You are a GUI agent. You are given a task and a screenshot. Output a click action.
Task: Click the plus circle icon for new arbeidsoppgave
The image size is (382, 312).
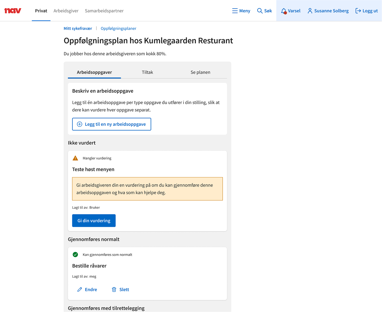(x=80, y=124)
